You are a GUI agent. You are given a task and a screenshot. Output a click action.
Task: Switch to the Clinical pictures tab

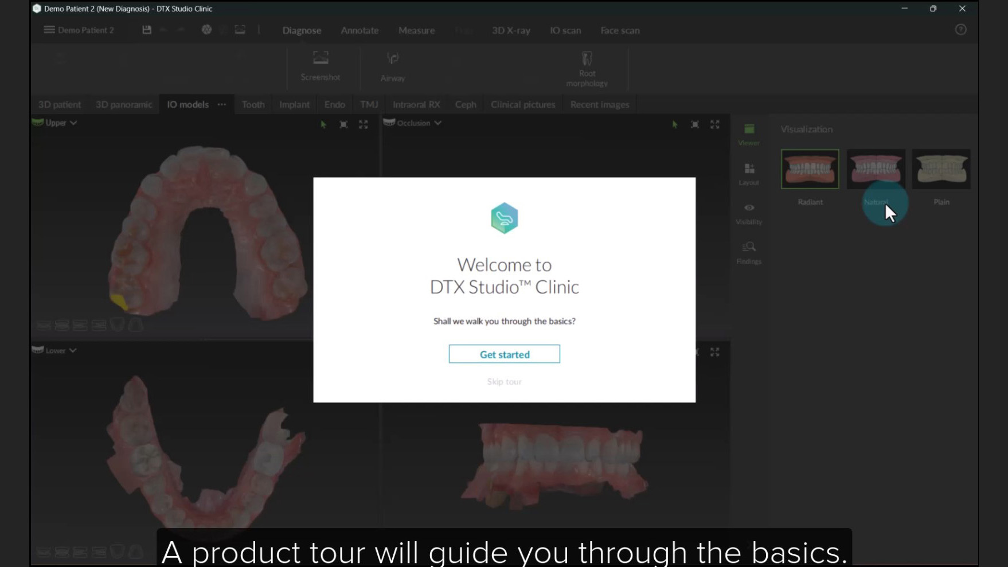click(523, 104)
